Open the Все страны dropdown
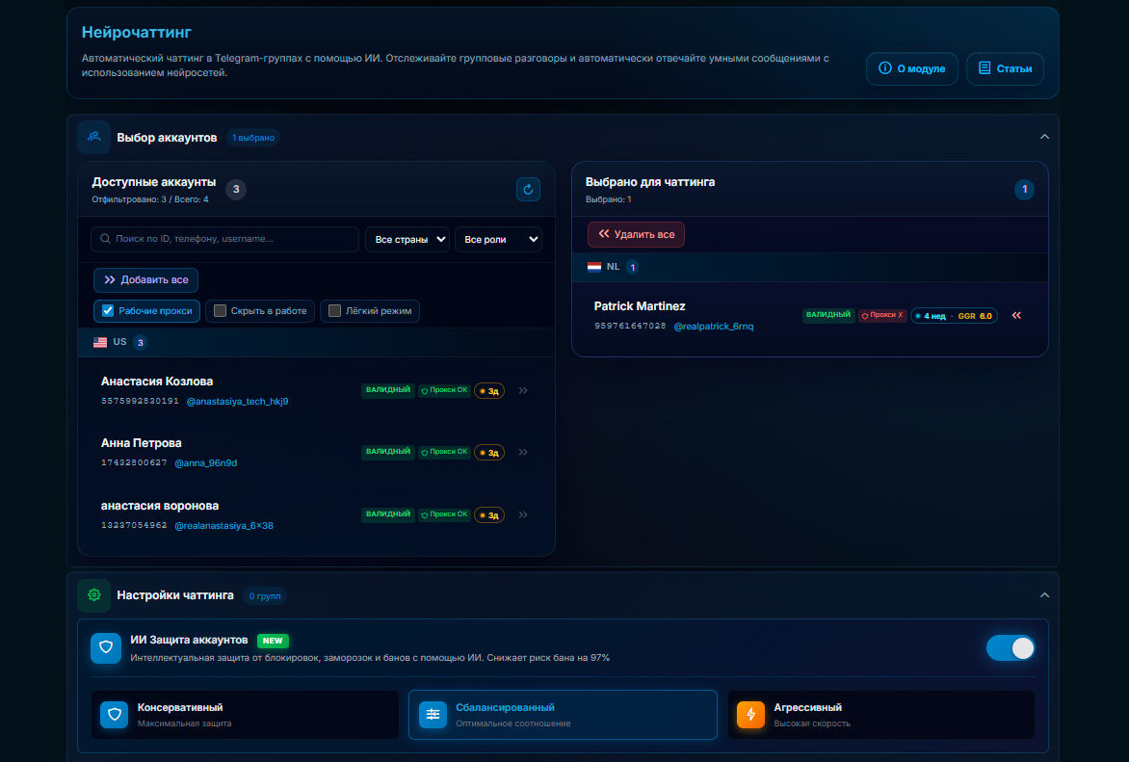Viewport: 1129px width, 762px height. [x=407, y=239]
